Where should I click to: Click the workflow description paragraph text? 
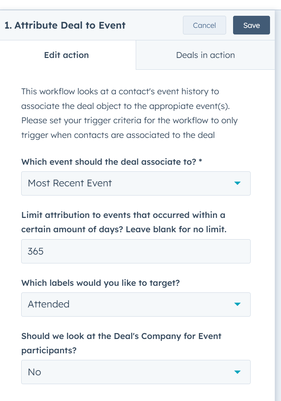coord(128,113)
